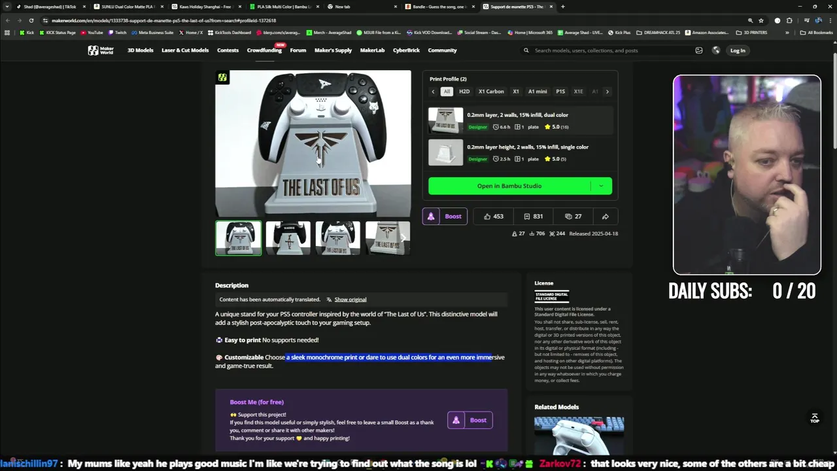Expand the bookmarks bar overflow chevron
Viewport: 837px width, 471px height.
click(787, 32)
